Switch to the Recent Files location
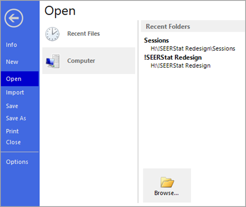This screenshot has height=207, width=246. tap(83, 34)
